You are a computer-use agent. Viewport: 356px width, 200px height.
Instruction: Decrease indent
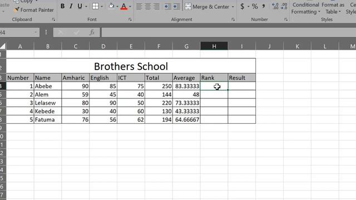click(x=168, y=6)
